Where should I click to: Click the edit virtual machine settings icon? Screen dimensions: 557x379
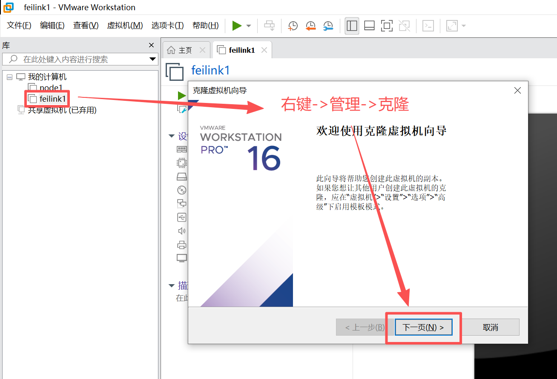click(x=182, y=110)
